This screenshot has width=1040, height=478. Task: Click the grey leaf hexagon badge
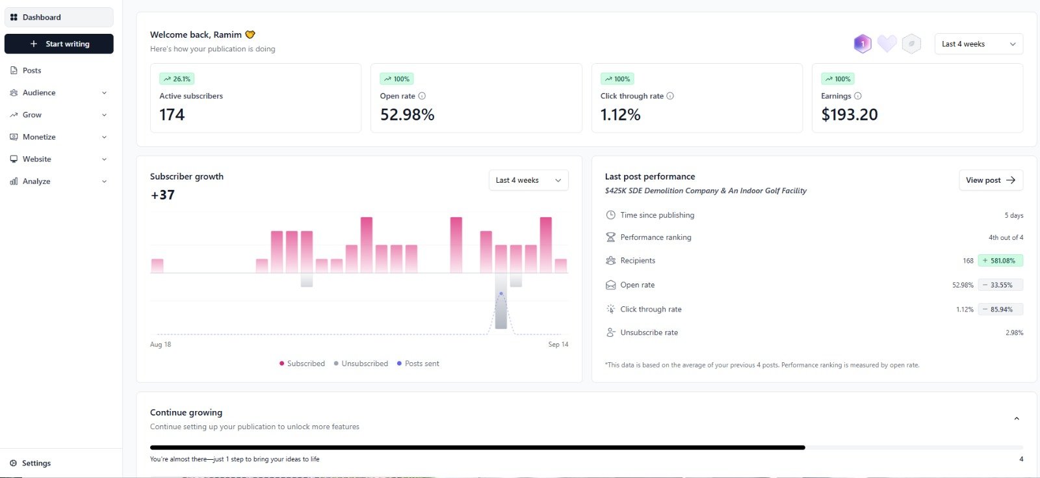point(911,44)
